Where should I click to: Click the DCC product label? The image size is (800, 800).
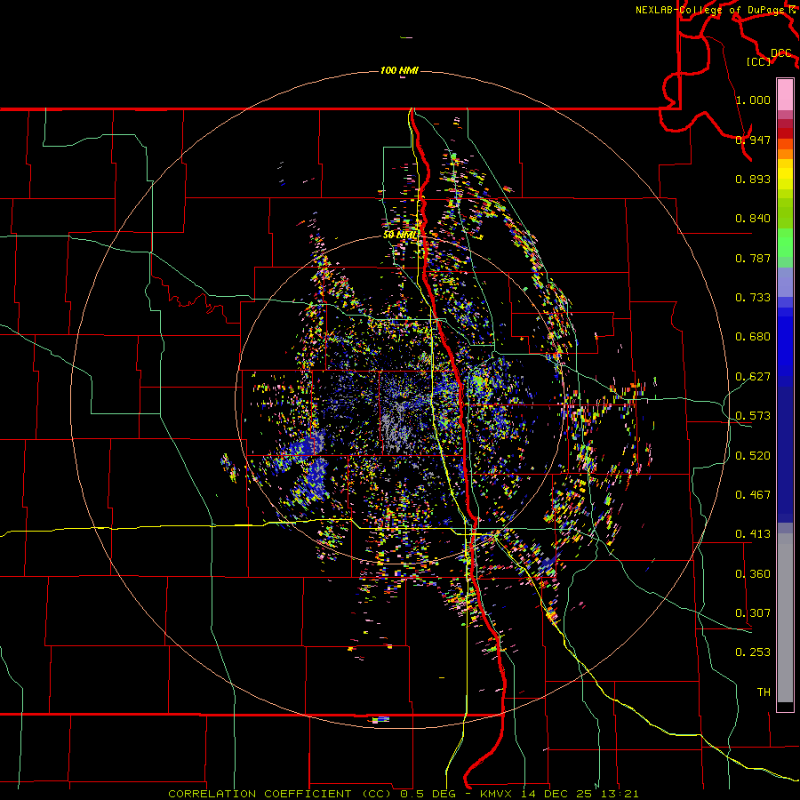780,53
